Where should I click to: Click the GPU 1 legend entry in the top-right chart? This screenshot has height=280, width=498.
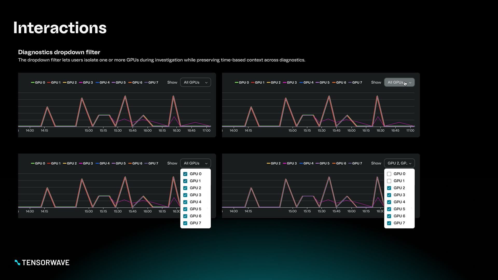point(258,82)
